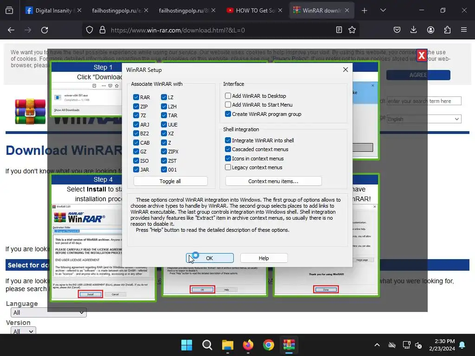
Task: Go back to the previous page
Action: 11,30
